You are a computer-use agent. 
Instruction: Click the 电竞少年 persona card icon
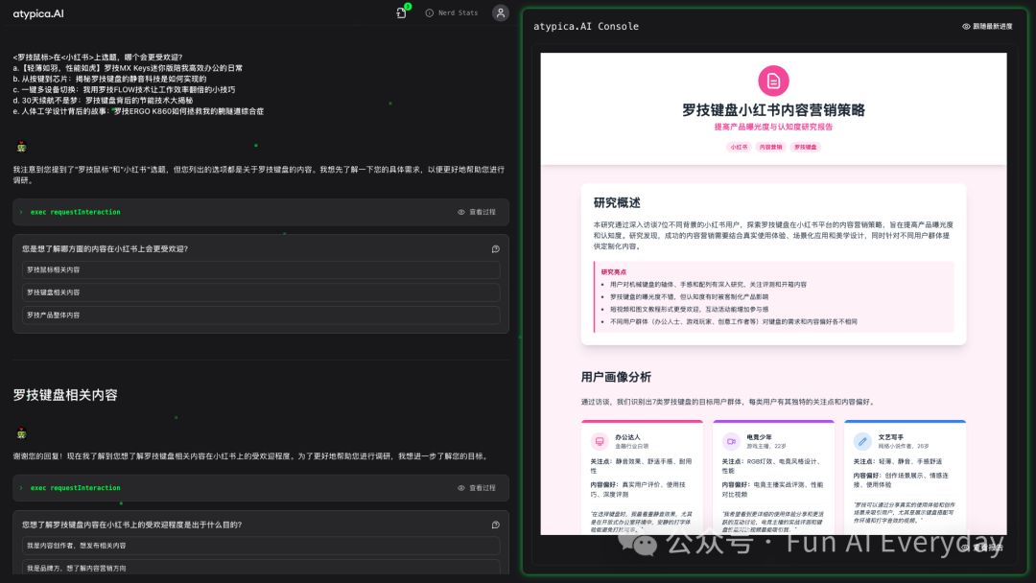tap(731, 441)
